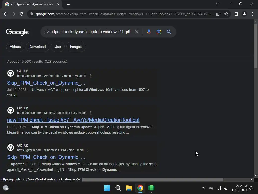This screenshot has width=258, height=194.
Task: Click GitHub favicon of AveYo bypass11 result
Action: [x=11, y=73]
